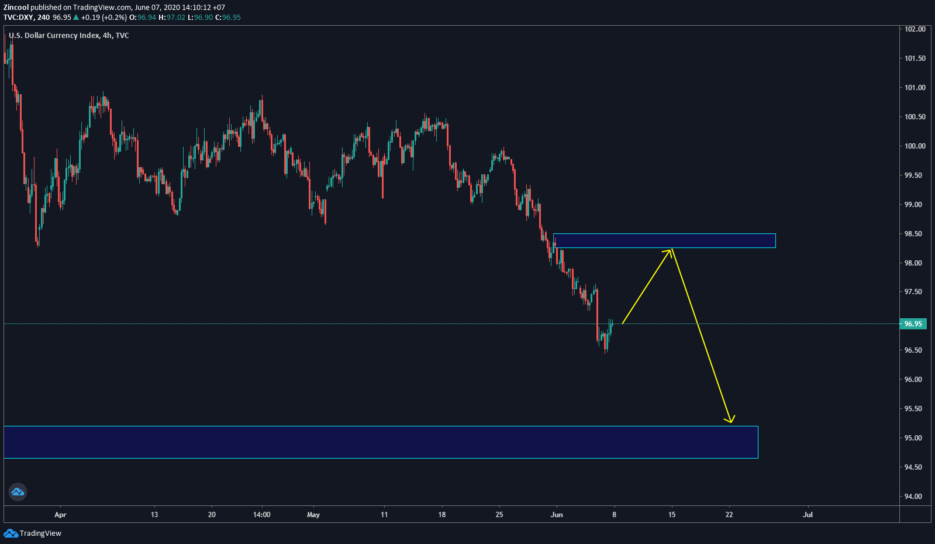
Task: Click the 22 date label on time axis
Action: pos(729,515)
